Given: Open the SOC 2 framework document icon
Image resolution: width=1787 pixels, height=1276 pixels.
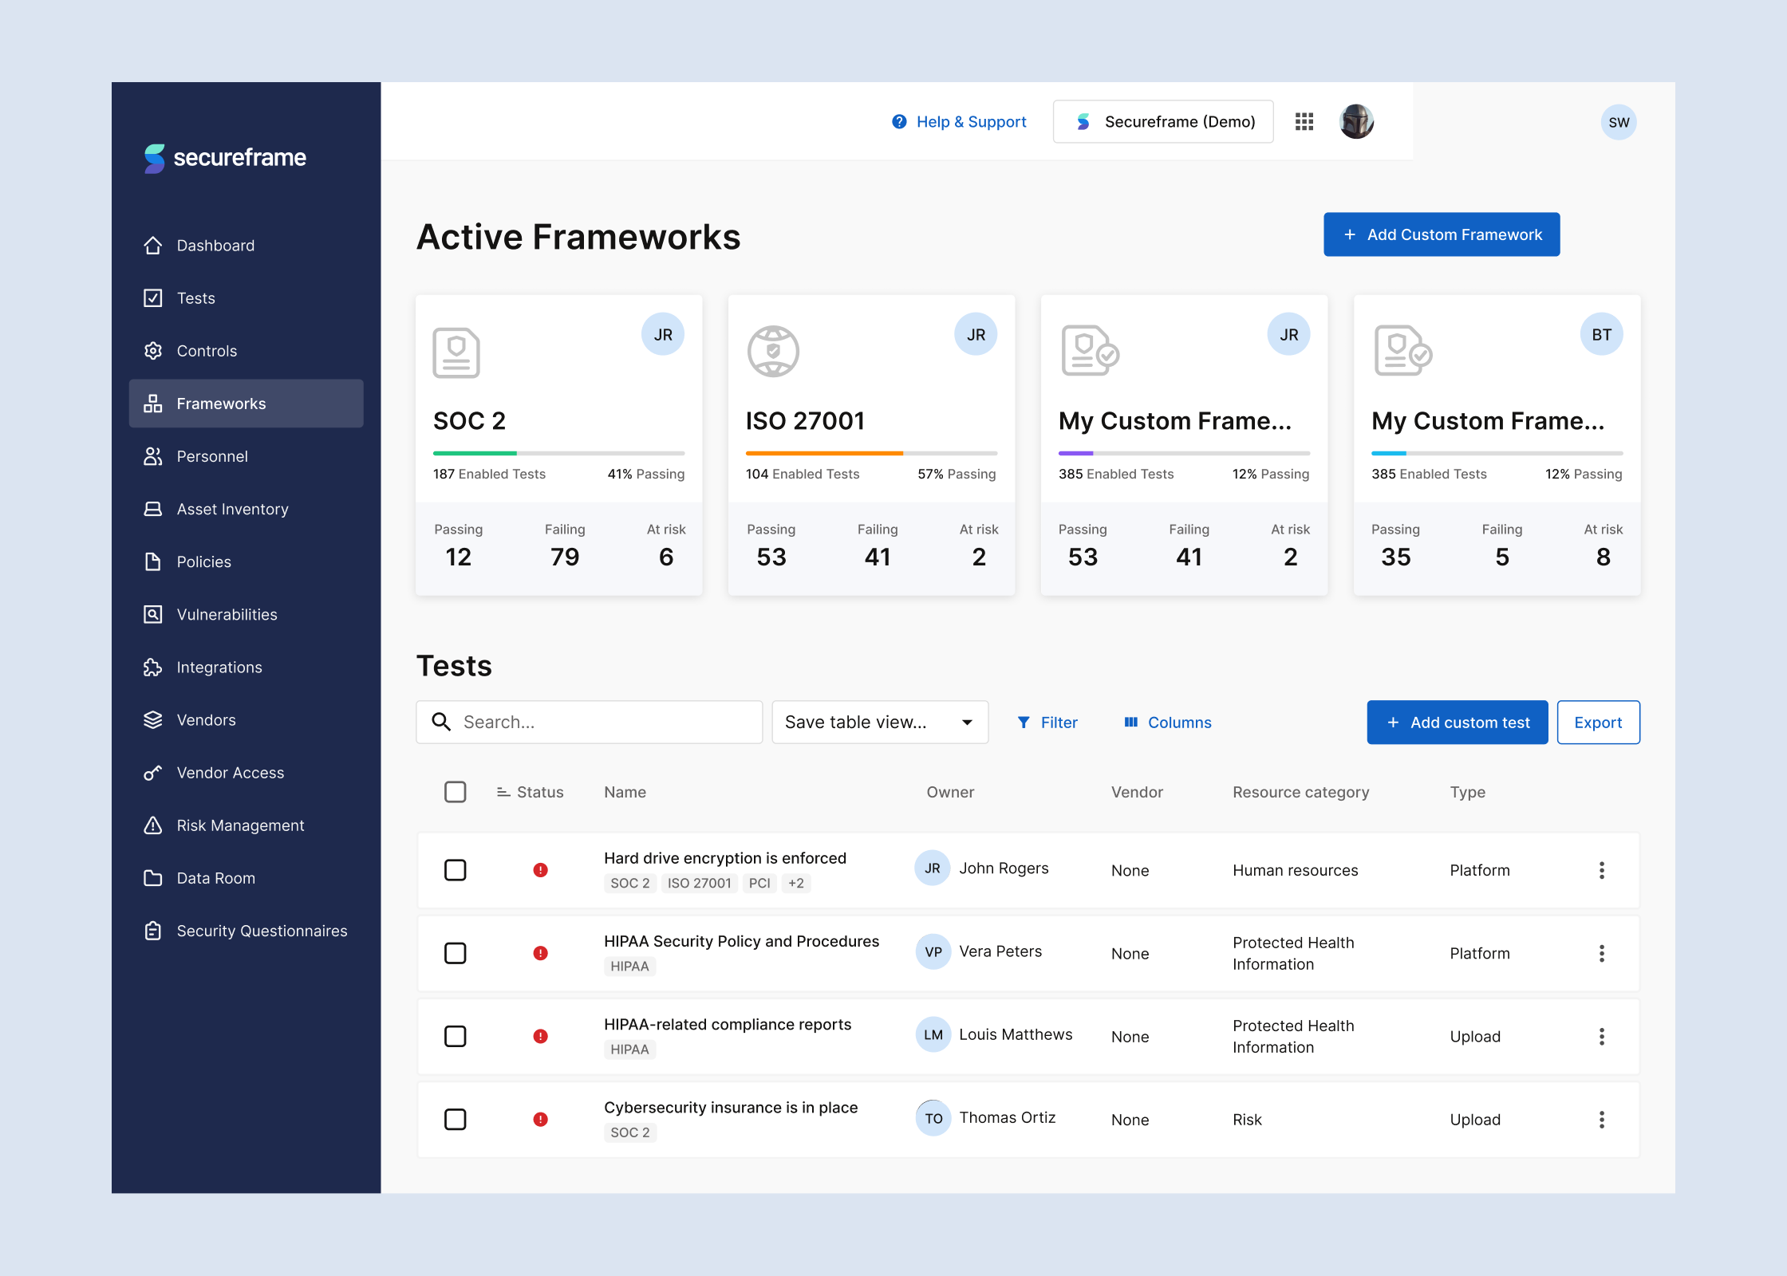Looking at the screenshot, I should (456, 352).
